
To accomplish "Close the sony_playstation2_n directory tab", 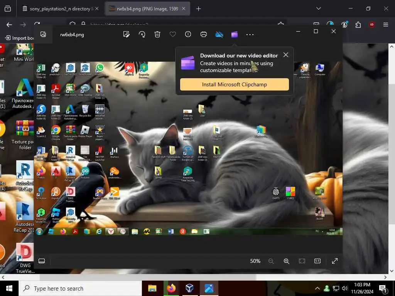I will [x=97, y=9].
